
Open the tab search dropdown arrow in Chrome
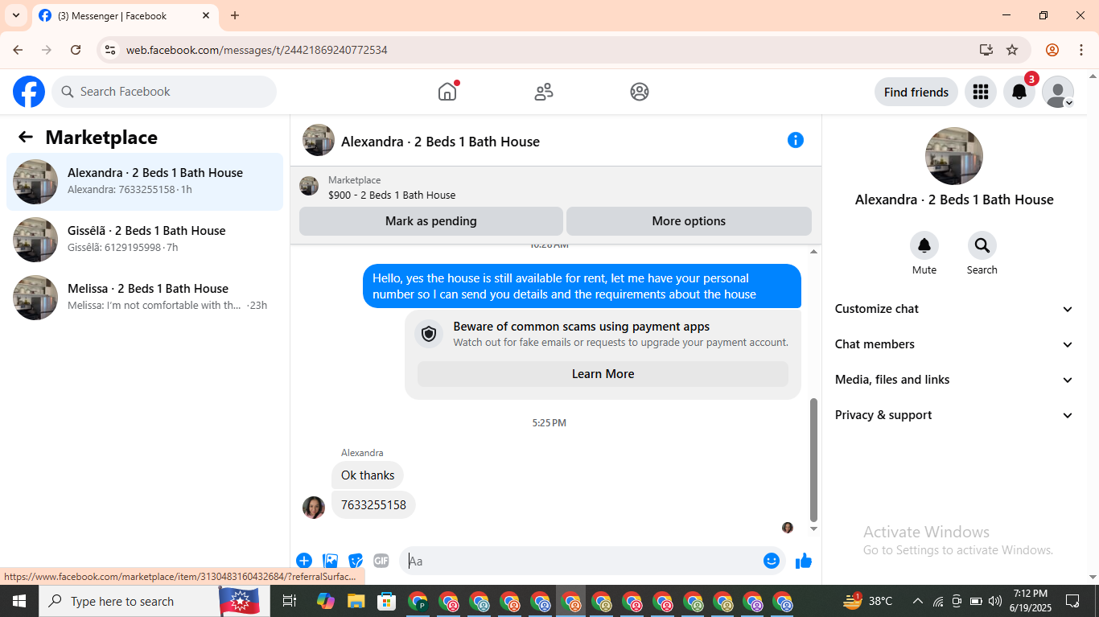16,15
